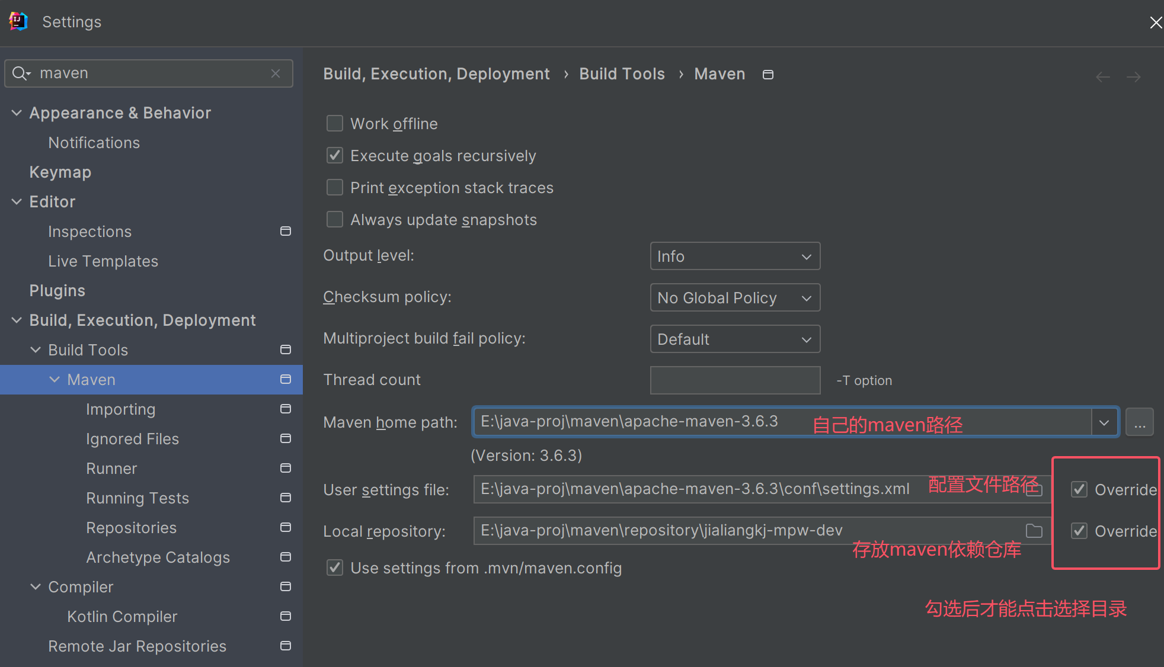Uncheck Use settings from .mvn/maven.config
Viewport: 1164px width, 667px height.
coord(335,567)
